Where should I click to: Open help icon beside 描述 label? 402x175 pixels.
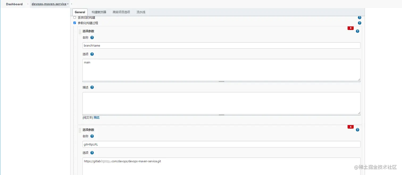pos(92,87)
